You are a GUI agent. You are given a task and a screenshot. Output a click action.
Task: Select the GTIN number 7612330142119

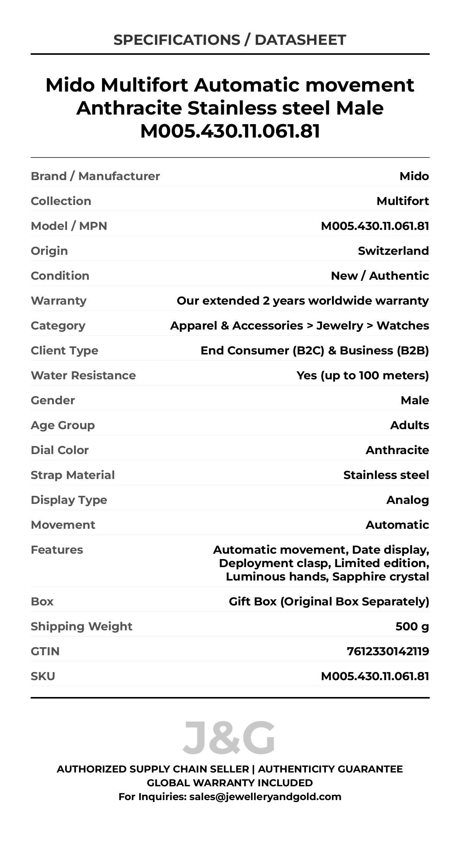(x=388, y=651)
